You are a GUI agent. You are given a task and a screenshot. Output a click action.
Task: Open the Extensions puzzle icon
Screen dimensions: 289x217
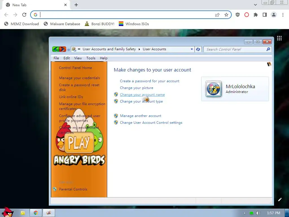[x=256, y=15]
